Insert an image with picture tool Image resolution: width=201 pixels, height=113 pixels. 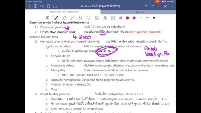(x=97, y=18)
